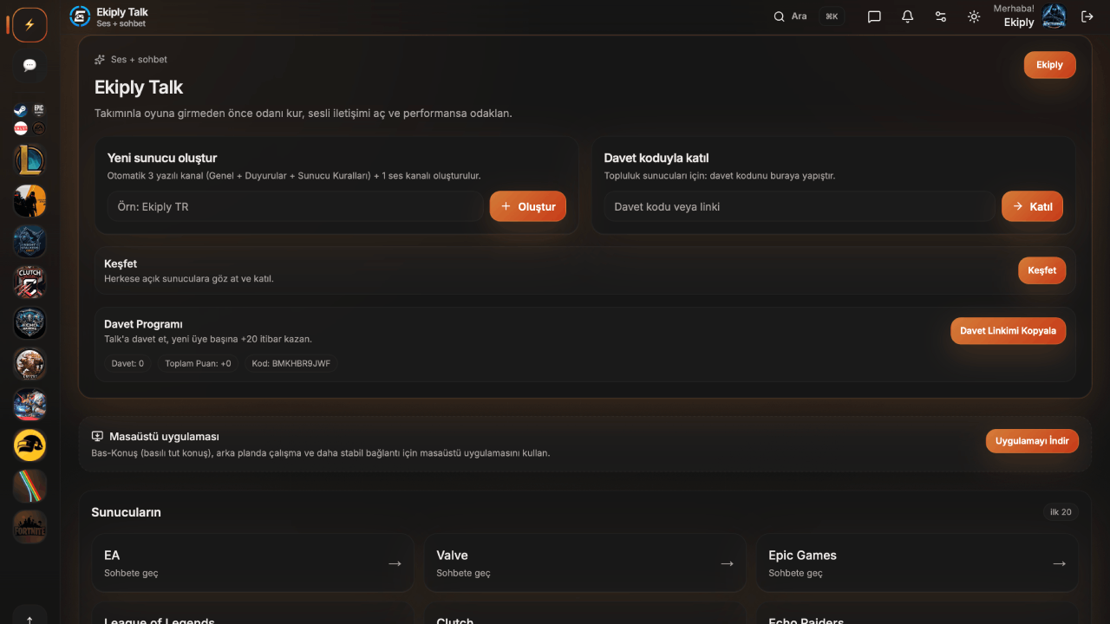Click the 'Yeni sunucu oluştur' heading
Screen dimensions: 1110x624
click(162, 158)
